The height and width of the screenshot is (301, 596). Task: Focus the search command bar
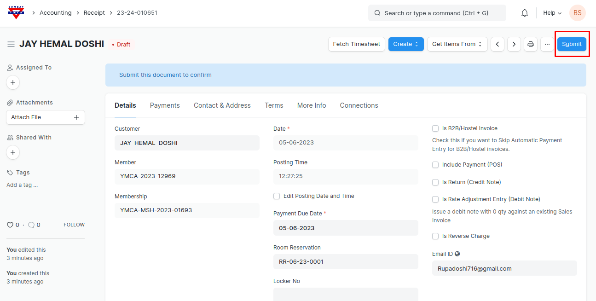coord(437,13)
